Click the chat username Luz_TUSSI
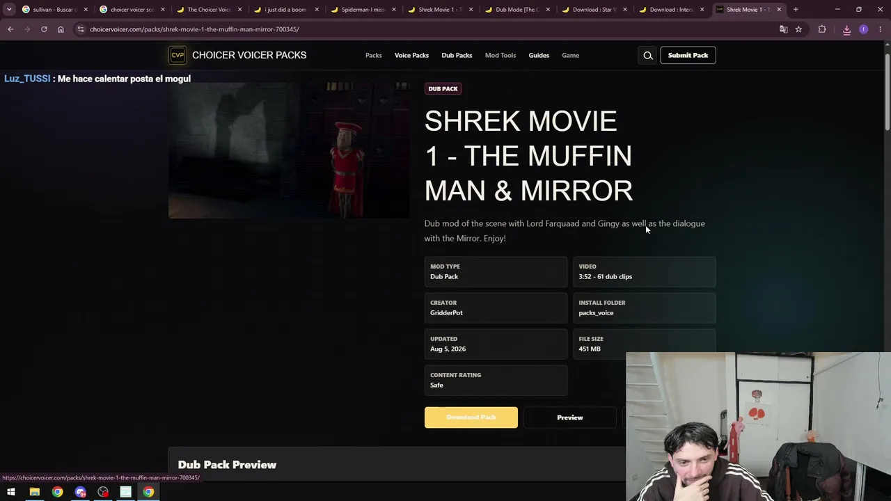Image resolution: width=891 pixels, height=501 pixels. point(27,79)
